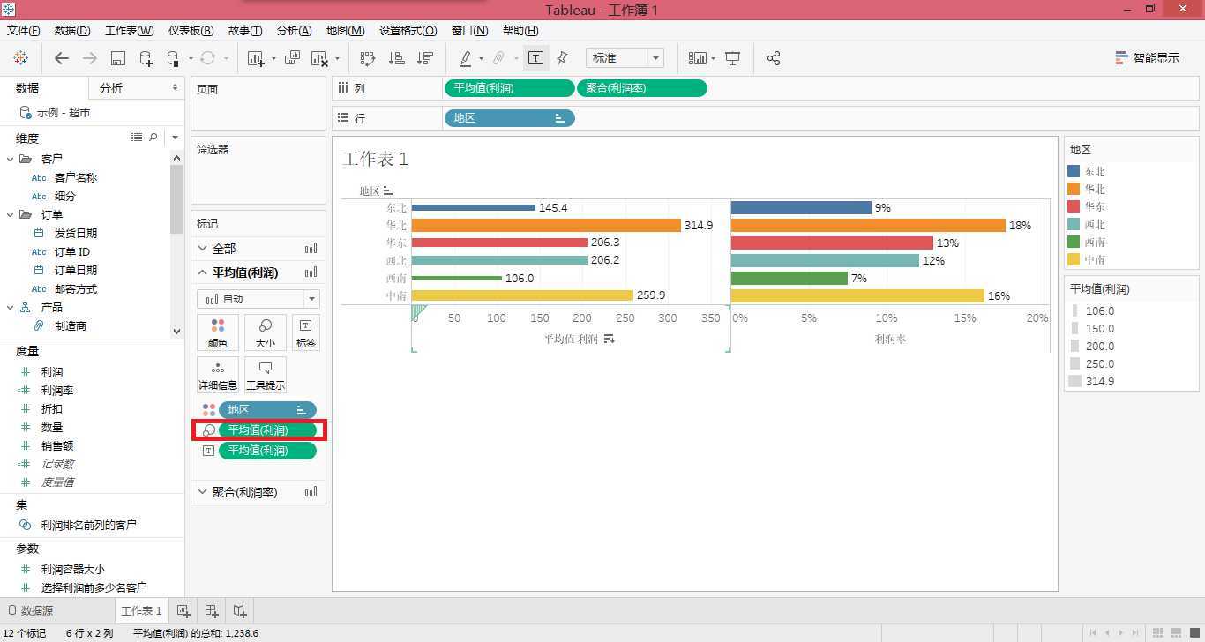Open the Tooltip (工具提示) mark card
The image size is (1205, 642).
(265, 374)
